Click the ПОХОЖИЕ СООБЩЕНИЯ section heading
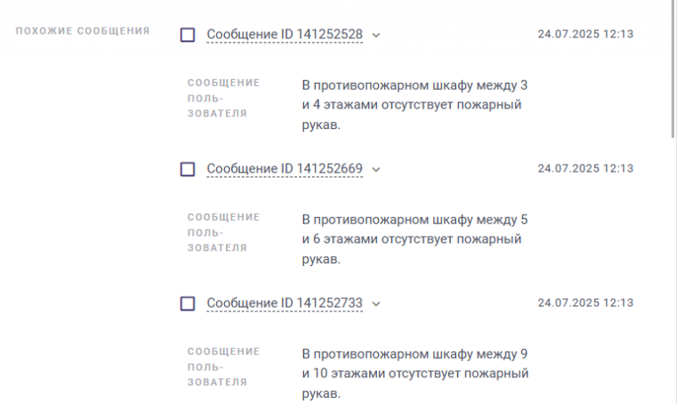Image resolution: width=683 pixels, height=404 pixels. pyautogui.click(x=83, y=31)
